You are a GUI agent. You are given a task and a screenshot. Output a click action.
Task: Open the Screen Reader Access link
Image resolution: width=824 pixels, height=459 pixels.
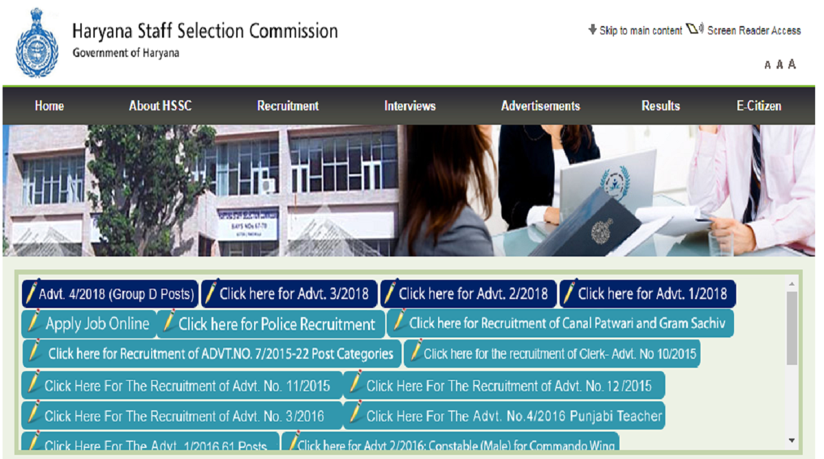click(754, 30)
